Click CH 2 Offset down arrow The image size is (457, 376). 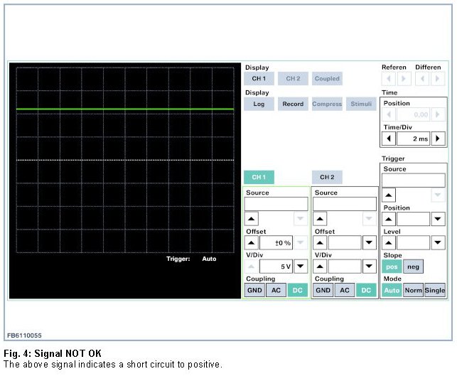(x=369, y=242)
